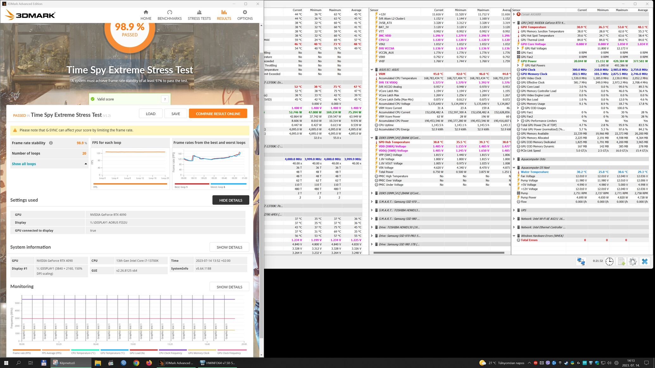Switch to 3DMark Advanced taskbar button
This screenshot has width=655, height=368.
pyautogui.click(x=176, y=363)
